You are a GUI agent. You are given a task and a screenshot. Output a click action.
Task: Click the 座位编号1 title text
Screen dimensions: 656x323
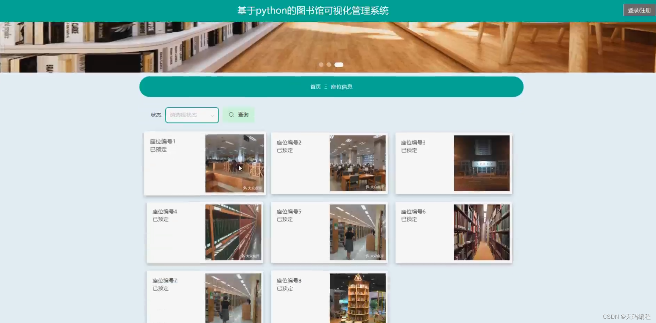coord(163,141)
